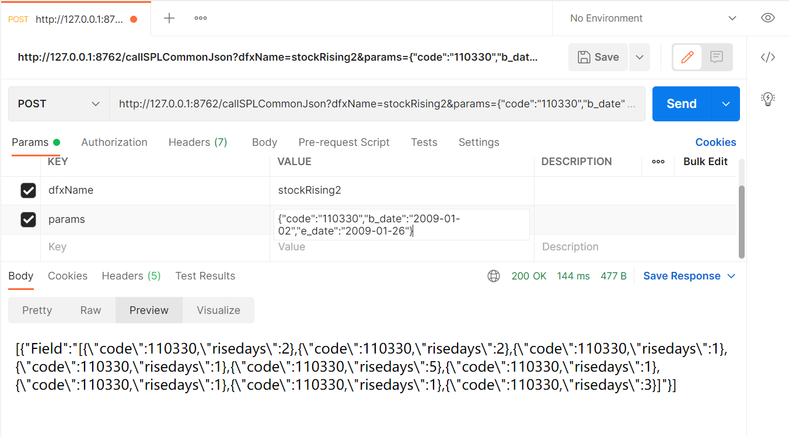The image size is (789, 437).
Task: Click the lightbulb info icon in sidebar
Action: tap(768, 99)
